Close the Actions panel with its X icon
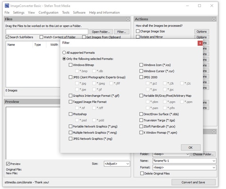 (x=214, y=19)
